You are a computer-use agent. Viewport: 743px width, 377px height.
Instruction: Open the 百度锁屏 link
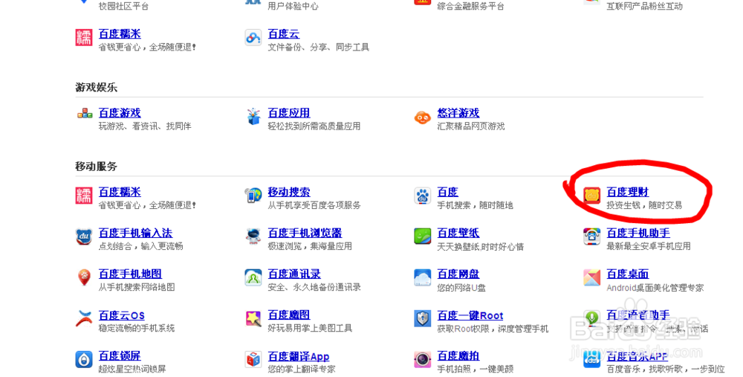tap(120, 355)
